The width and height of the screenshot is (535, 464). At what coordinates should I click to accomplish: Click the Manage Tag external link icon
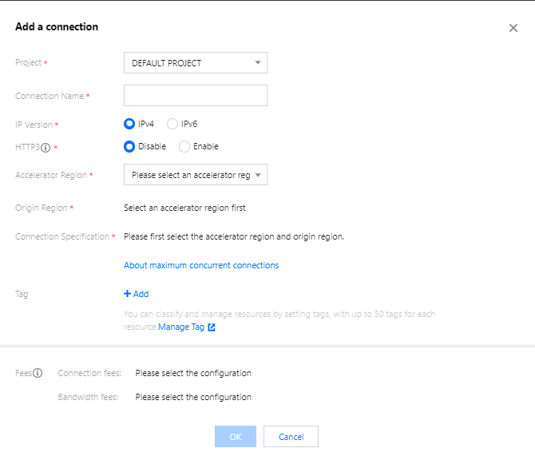click(x=212, y=327)
